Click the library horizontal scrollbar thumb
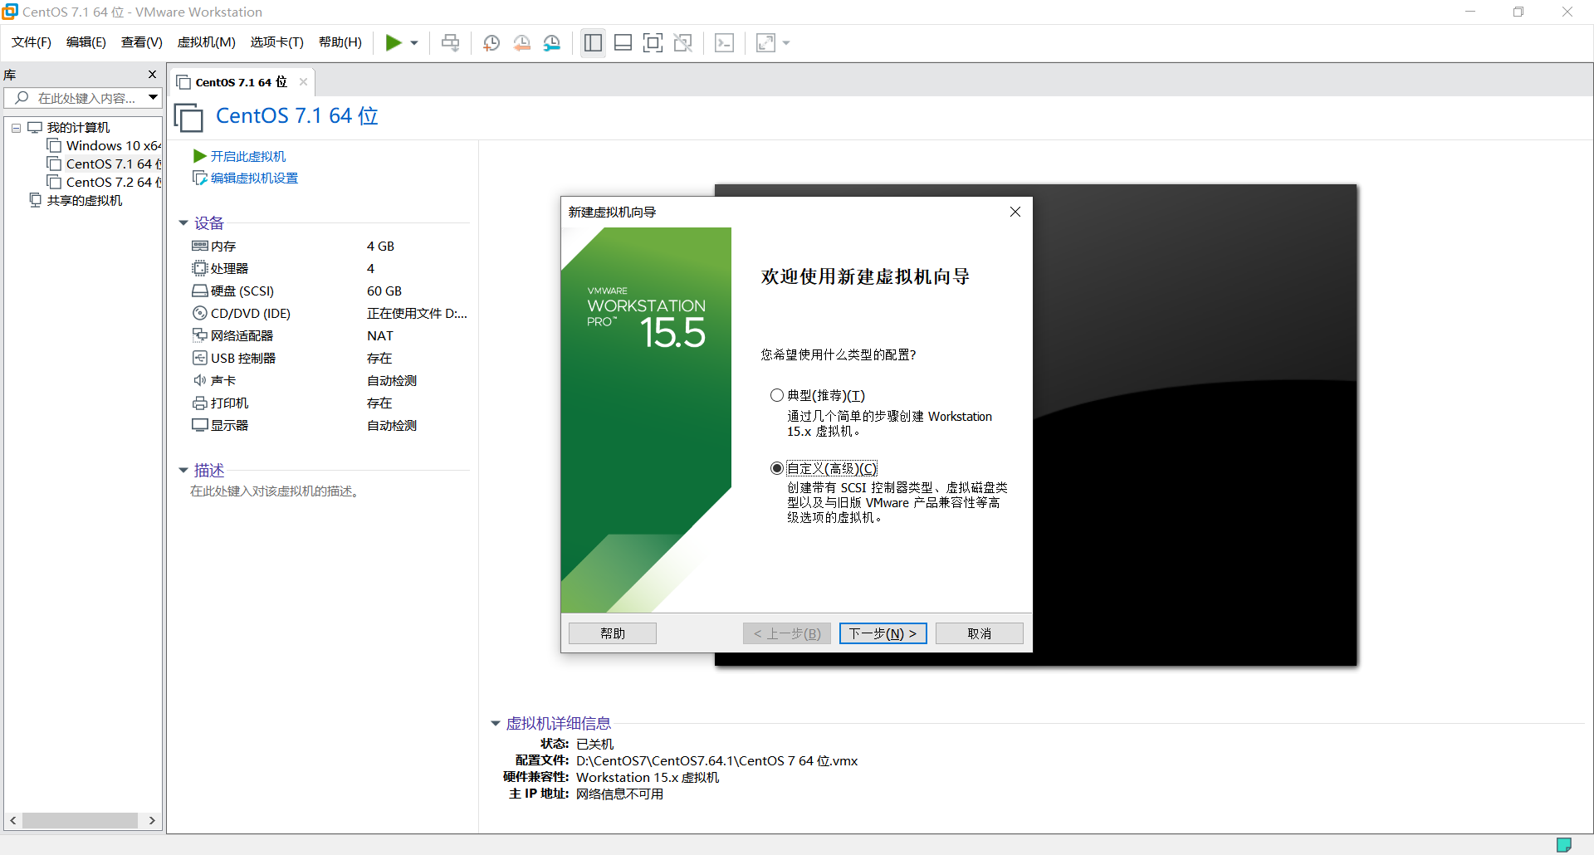 click(80, 820)
